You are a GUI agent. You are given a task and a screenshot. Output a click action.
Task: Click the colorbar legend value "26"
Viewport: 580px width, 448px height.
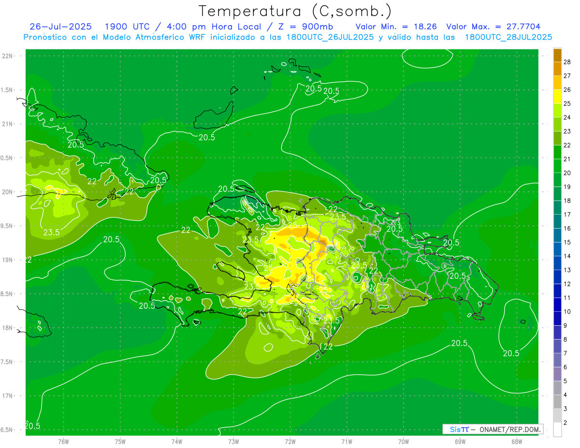(567, 89)
